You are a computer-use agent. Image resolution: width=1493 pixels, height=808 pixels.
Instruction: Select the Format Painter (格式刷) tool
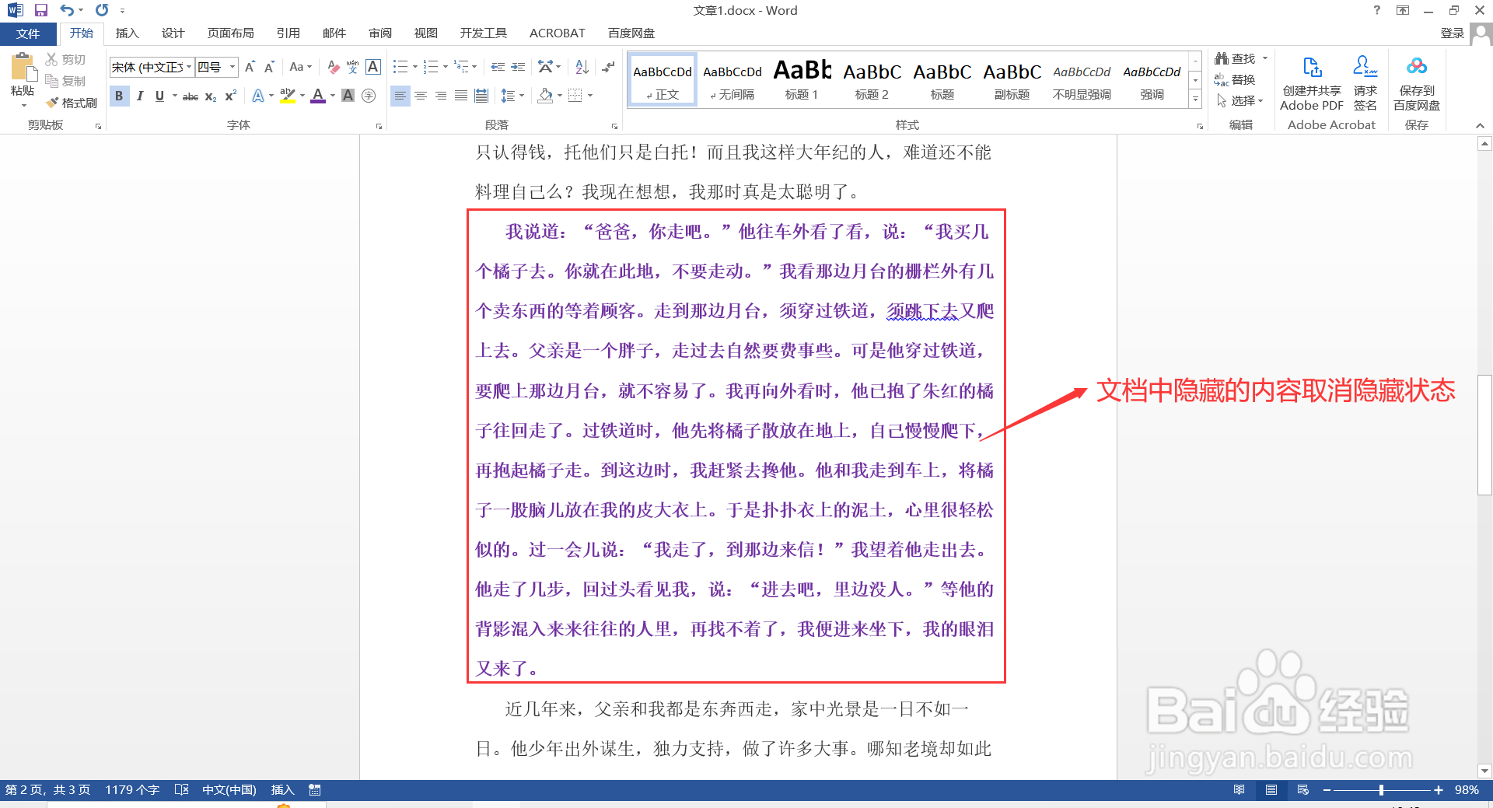[x=71, y=103]
